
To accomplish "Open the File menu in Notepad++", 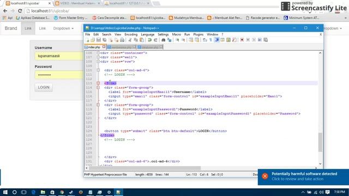I will pyautogui.click(x=88, y=34).
